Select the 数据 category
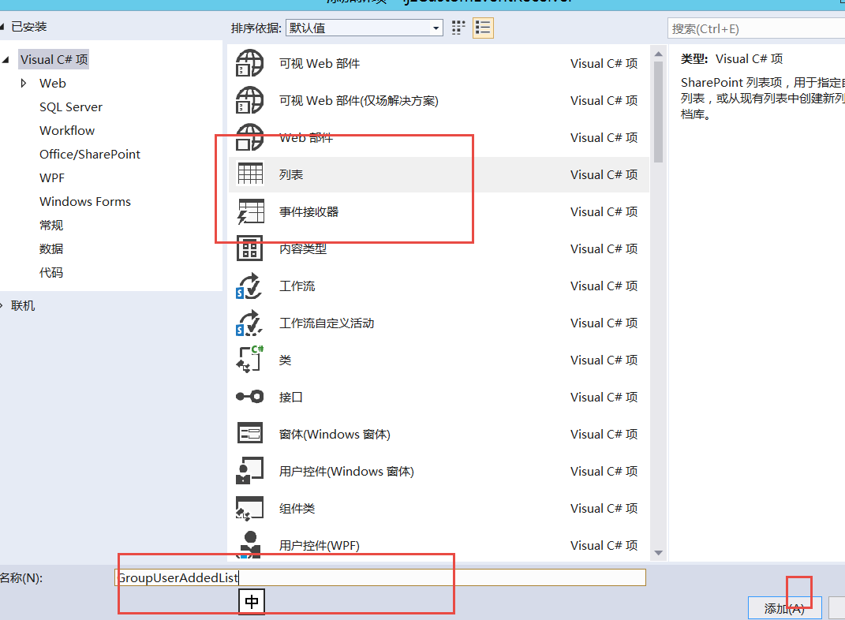The width and height of the screenshot is (845, 620). [x=51, y=248]
